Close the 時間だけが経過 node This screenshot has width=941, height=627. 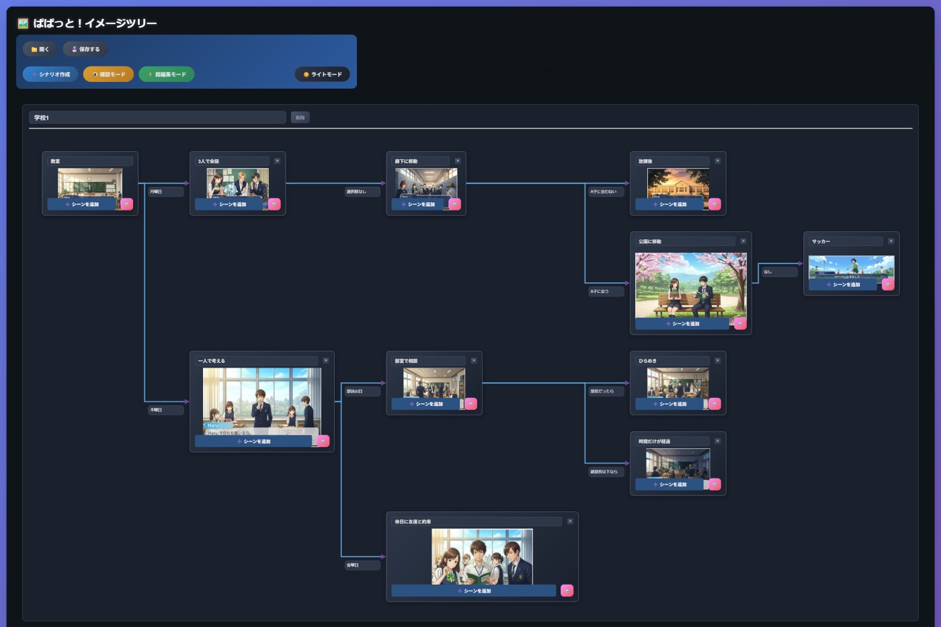pyautogui.click(x=717, y=442)
